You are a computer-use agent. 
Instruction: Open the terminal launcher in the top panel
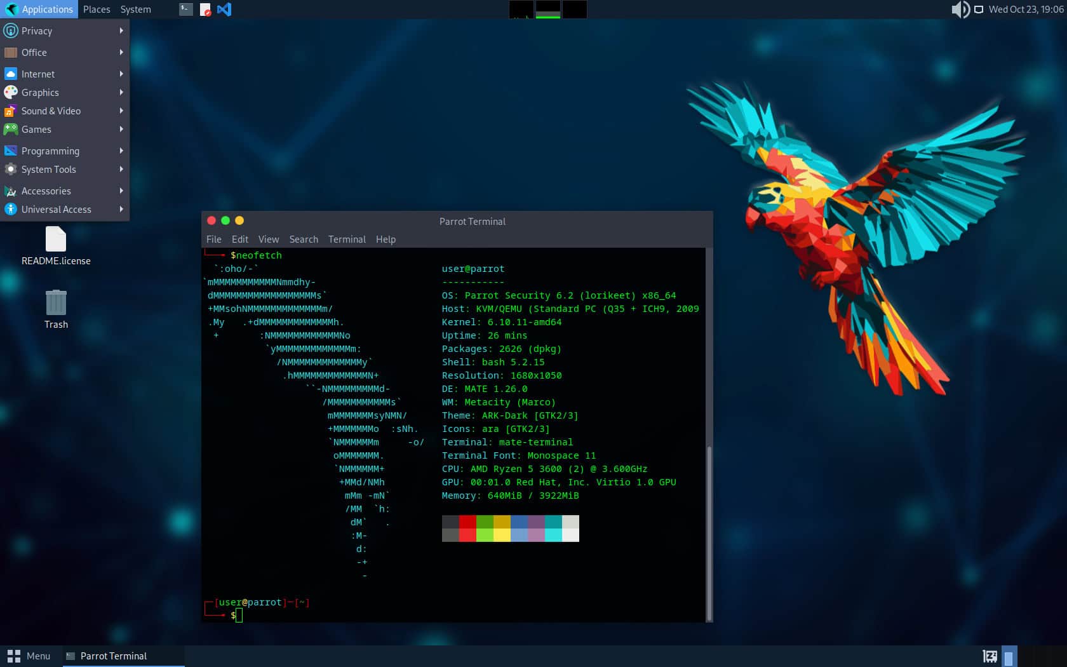coord(185,10)
